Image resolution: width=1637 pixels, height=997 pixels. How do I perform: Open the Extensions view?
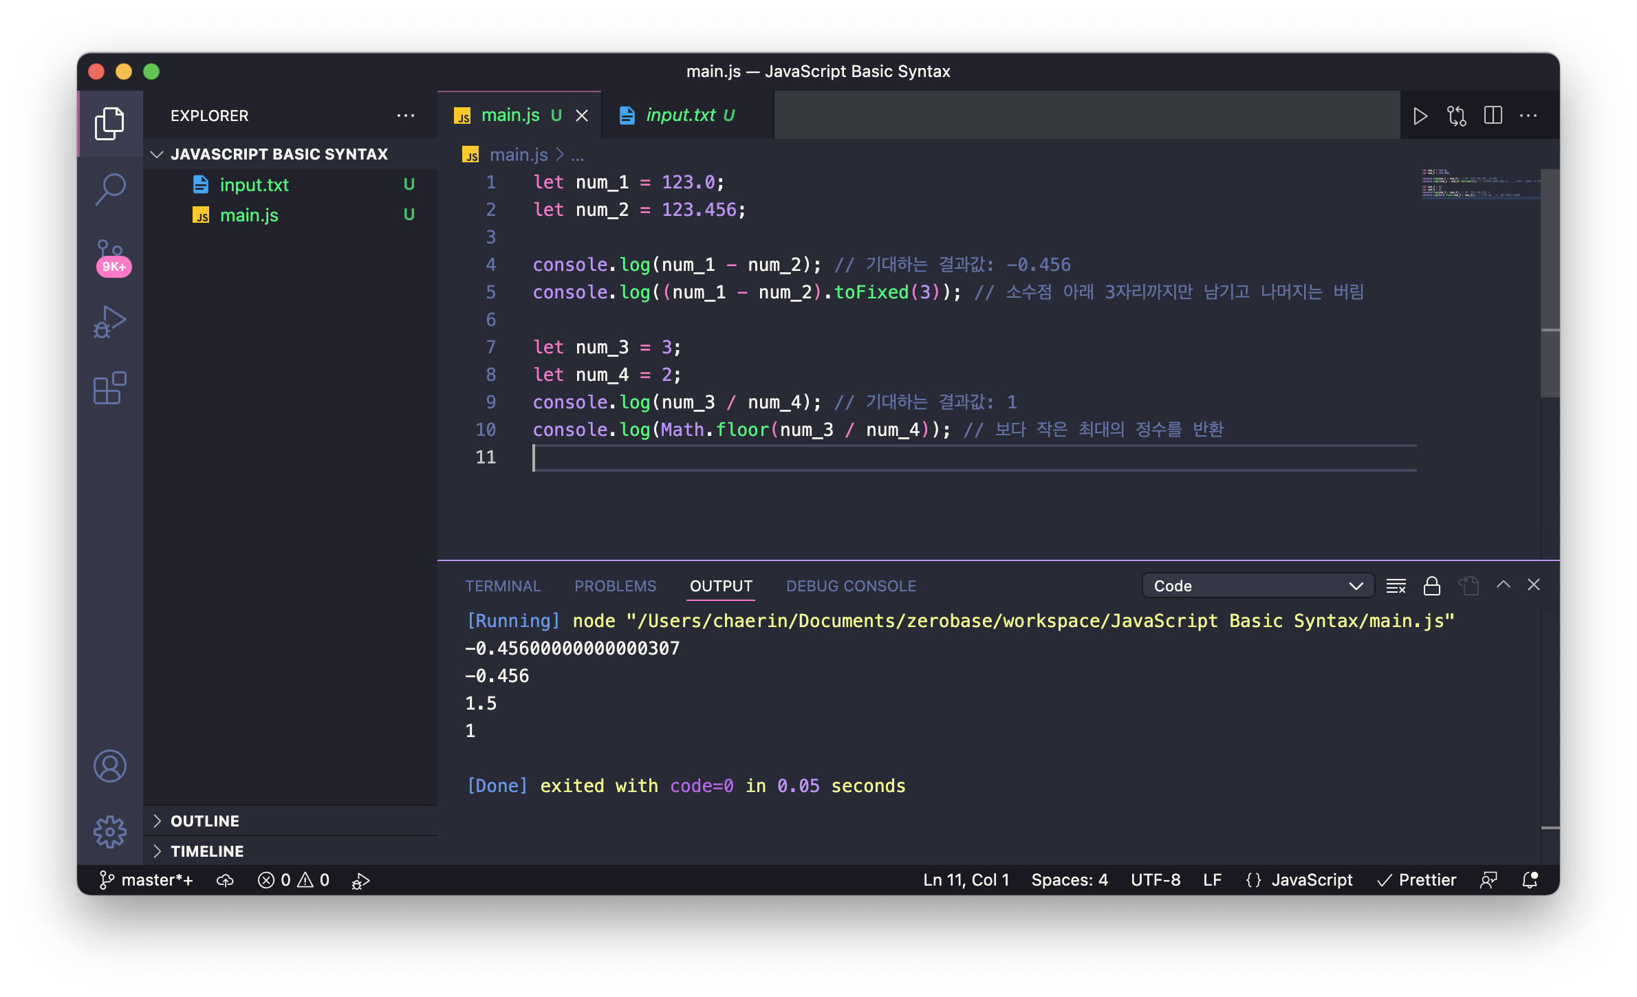[110, 388]
